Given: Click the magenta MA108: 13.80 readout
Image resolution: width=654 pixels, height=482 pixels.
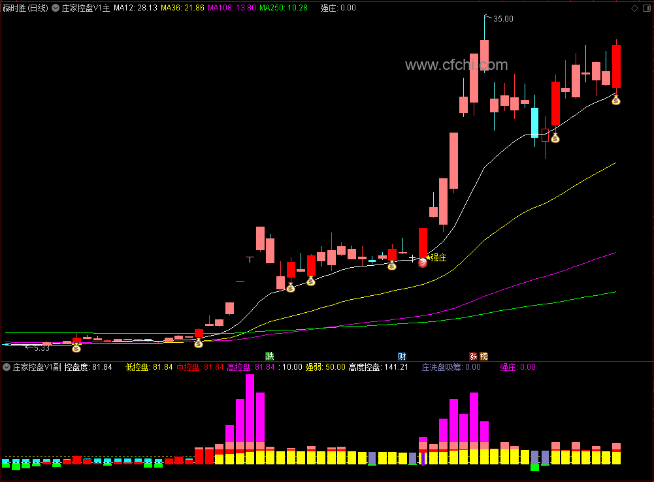Looking at the screenshot, I should click(232, 8).
